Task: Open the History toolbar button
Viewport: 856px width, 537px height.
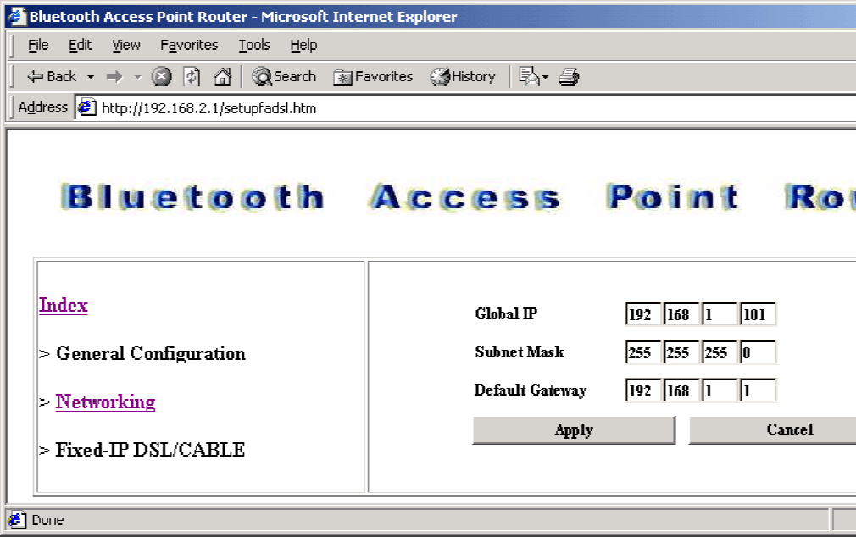Action: click(463, 77)
